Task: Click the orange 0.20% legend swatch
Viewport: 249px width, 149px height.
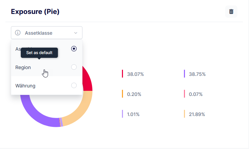Action: pos(122,94)
